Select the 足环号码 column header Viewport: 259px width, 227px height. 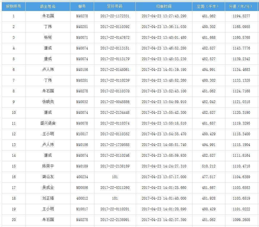click(115, 6)
